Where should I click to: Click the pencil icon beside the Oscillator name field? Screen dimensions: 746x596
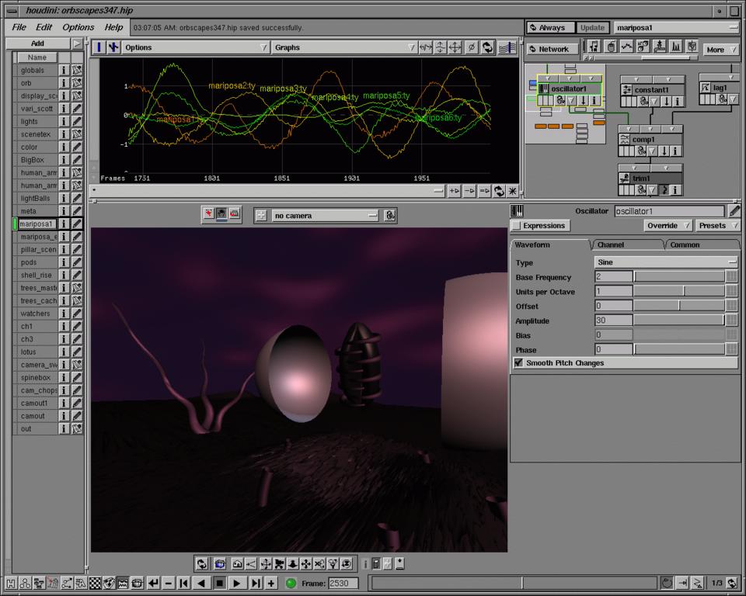point(734,211)
